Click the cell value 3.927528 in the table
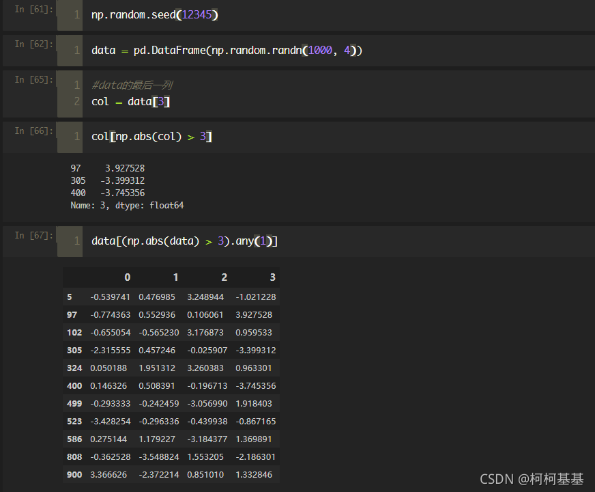This screenshot has height=492, width=595. point(254,315)
